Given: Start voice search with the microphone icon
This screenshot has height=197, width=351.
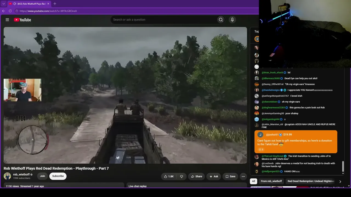Looking at the screenshot, I should [232, 20].
